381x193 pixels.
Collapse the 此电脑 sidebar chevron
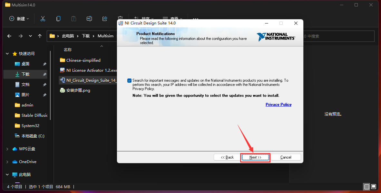click(7, 175)
